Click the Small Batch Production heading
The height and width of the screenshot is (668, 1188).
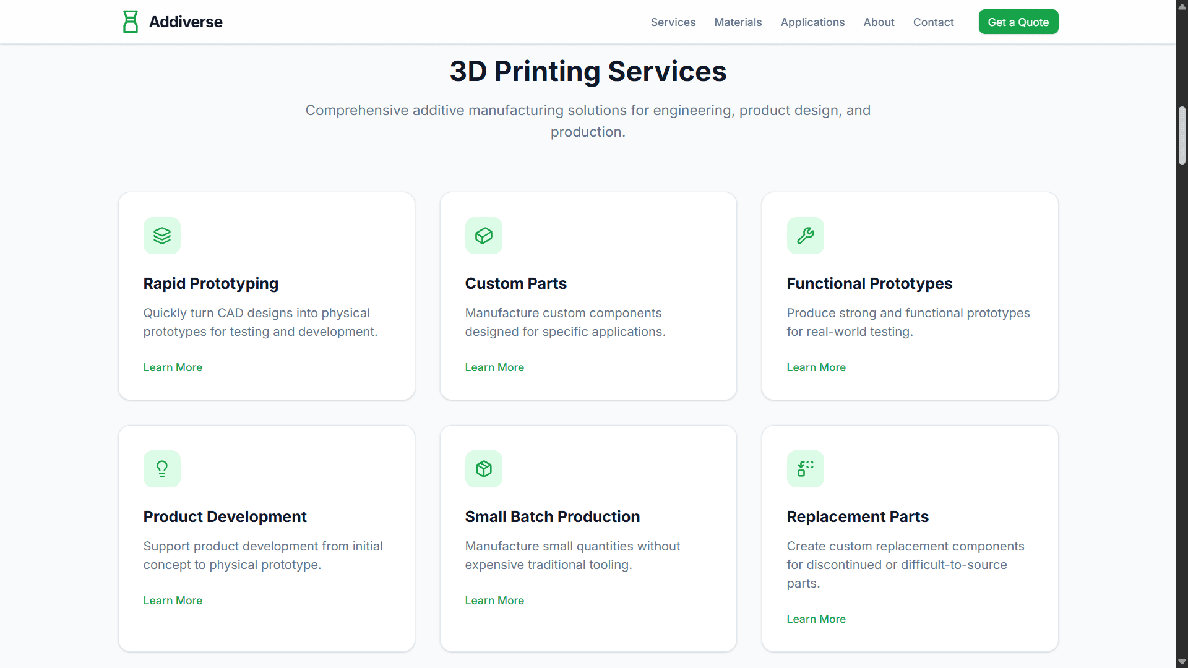pos(553,516)
